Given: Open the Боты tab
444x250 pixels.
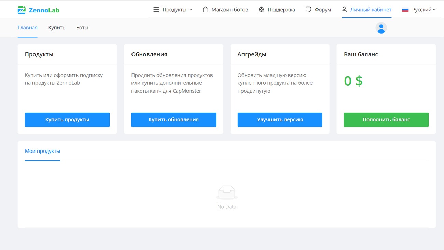Looking at the screenshot, I should [82, 28].
